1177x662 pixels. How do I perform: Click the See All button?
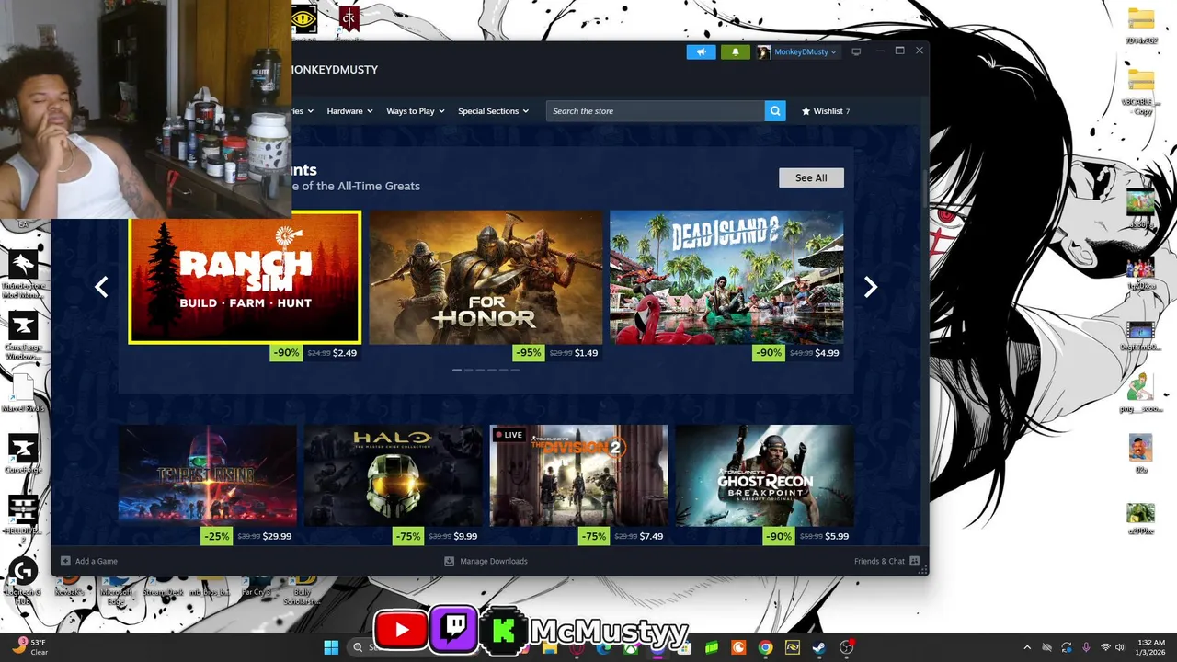coord(811,177)
